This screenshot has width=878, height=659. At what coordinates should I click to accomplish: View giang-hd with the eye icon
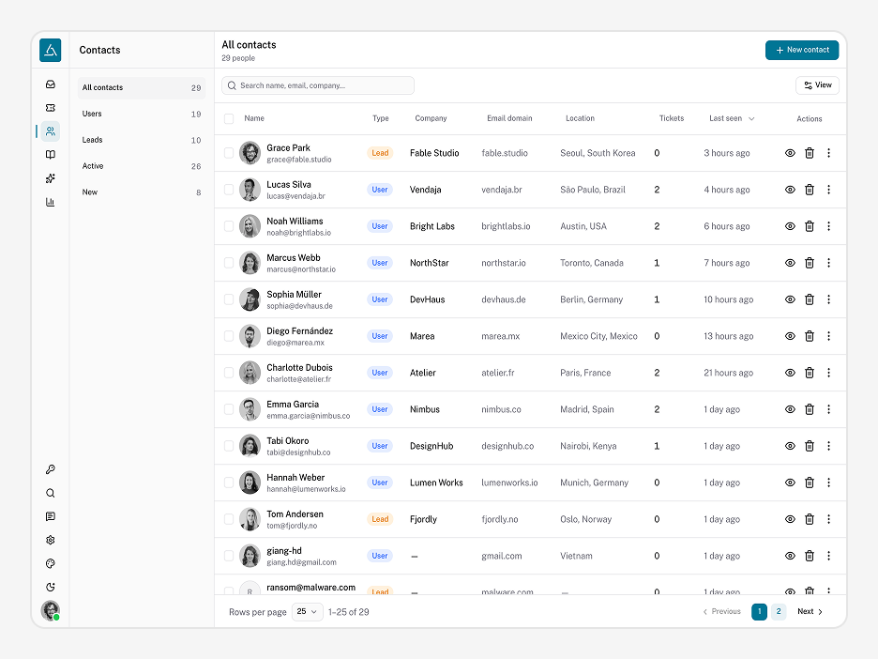[790, 556]
